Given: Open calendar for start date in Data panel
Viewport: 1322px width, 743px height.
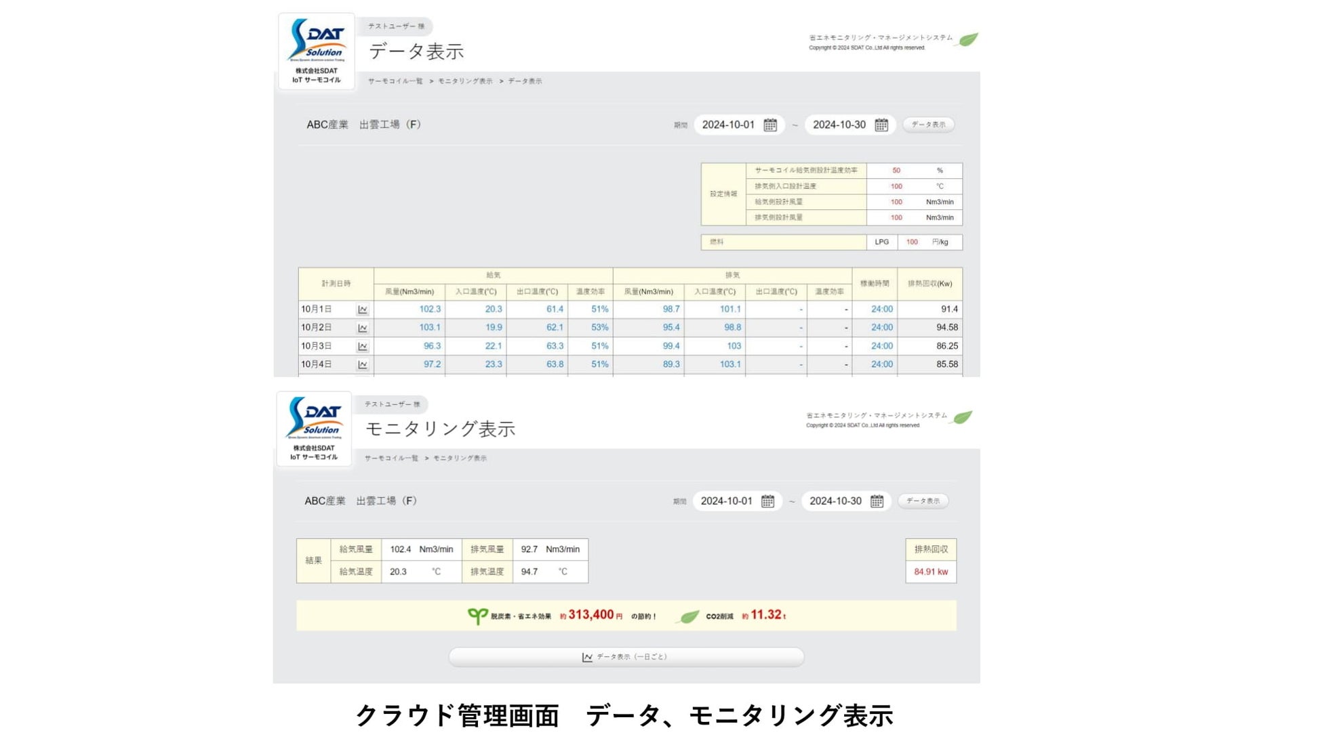Looking at the screenshot, I should (x=770, y=125).
